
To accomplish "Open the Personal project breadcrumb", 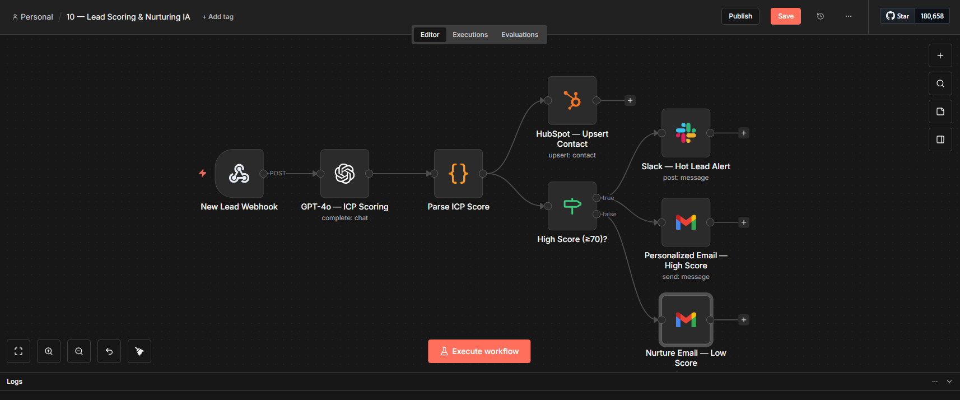I will (32, 17).
